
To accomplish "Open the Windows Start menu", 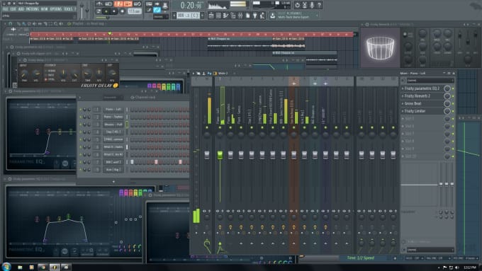I will [6, 266].
